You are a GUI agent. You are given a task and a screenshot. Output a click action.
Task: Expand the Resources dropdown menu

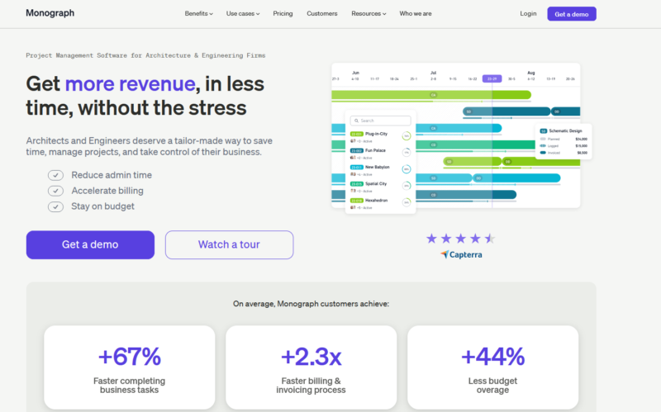click(x=369, y=14)
